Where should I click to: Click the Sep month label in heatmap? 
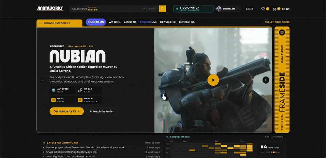[216, 141]
